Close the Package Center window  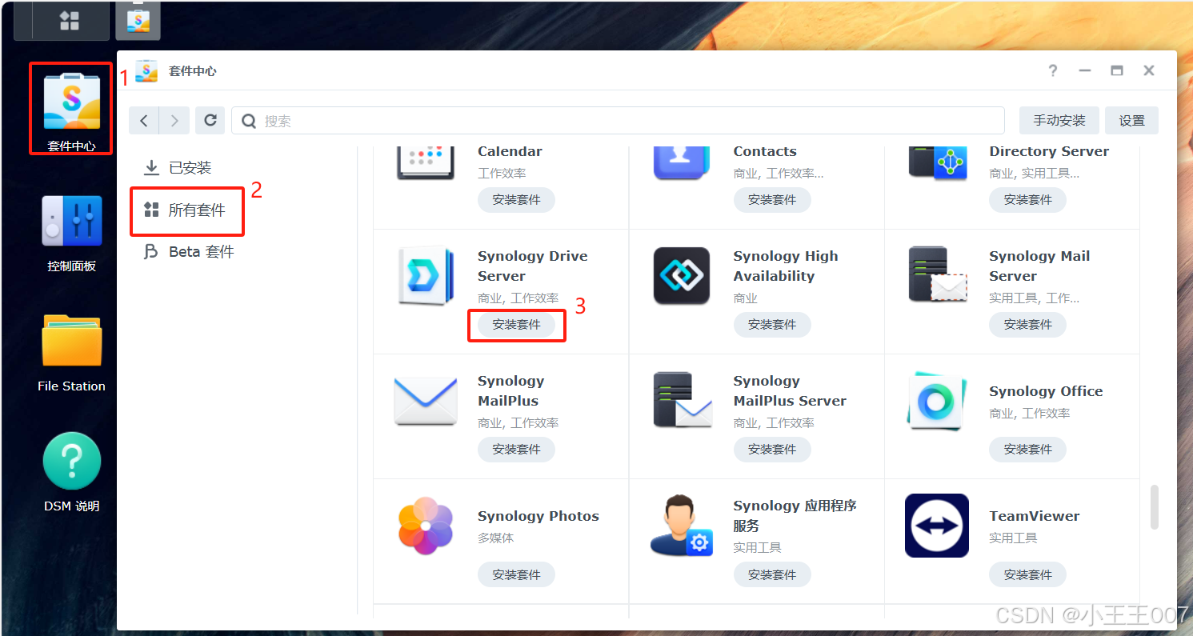[1149, 70]
